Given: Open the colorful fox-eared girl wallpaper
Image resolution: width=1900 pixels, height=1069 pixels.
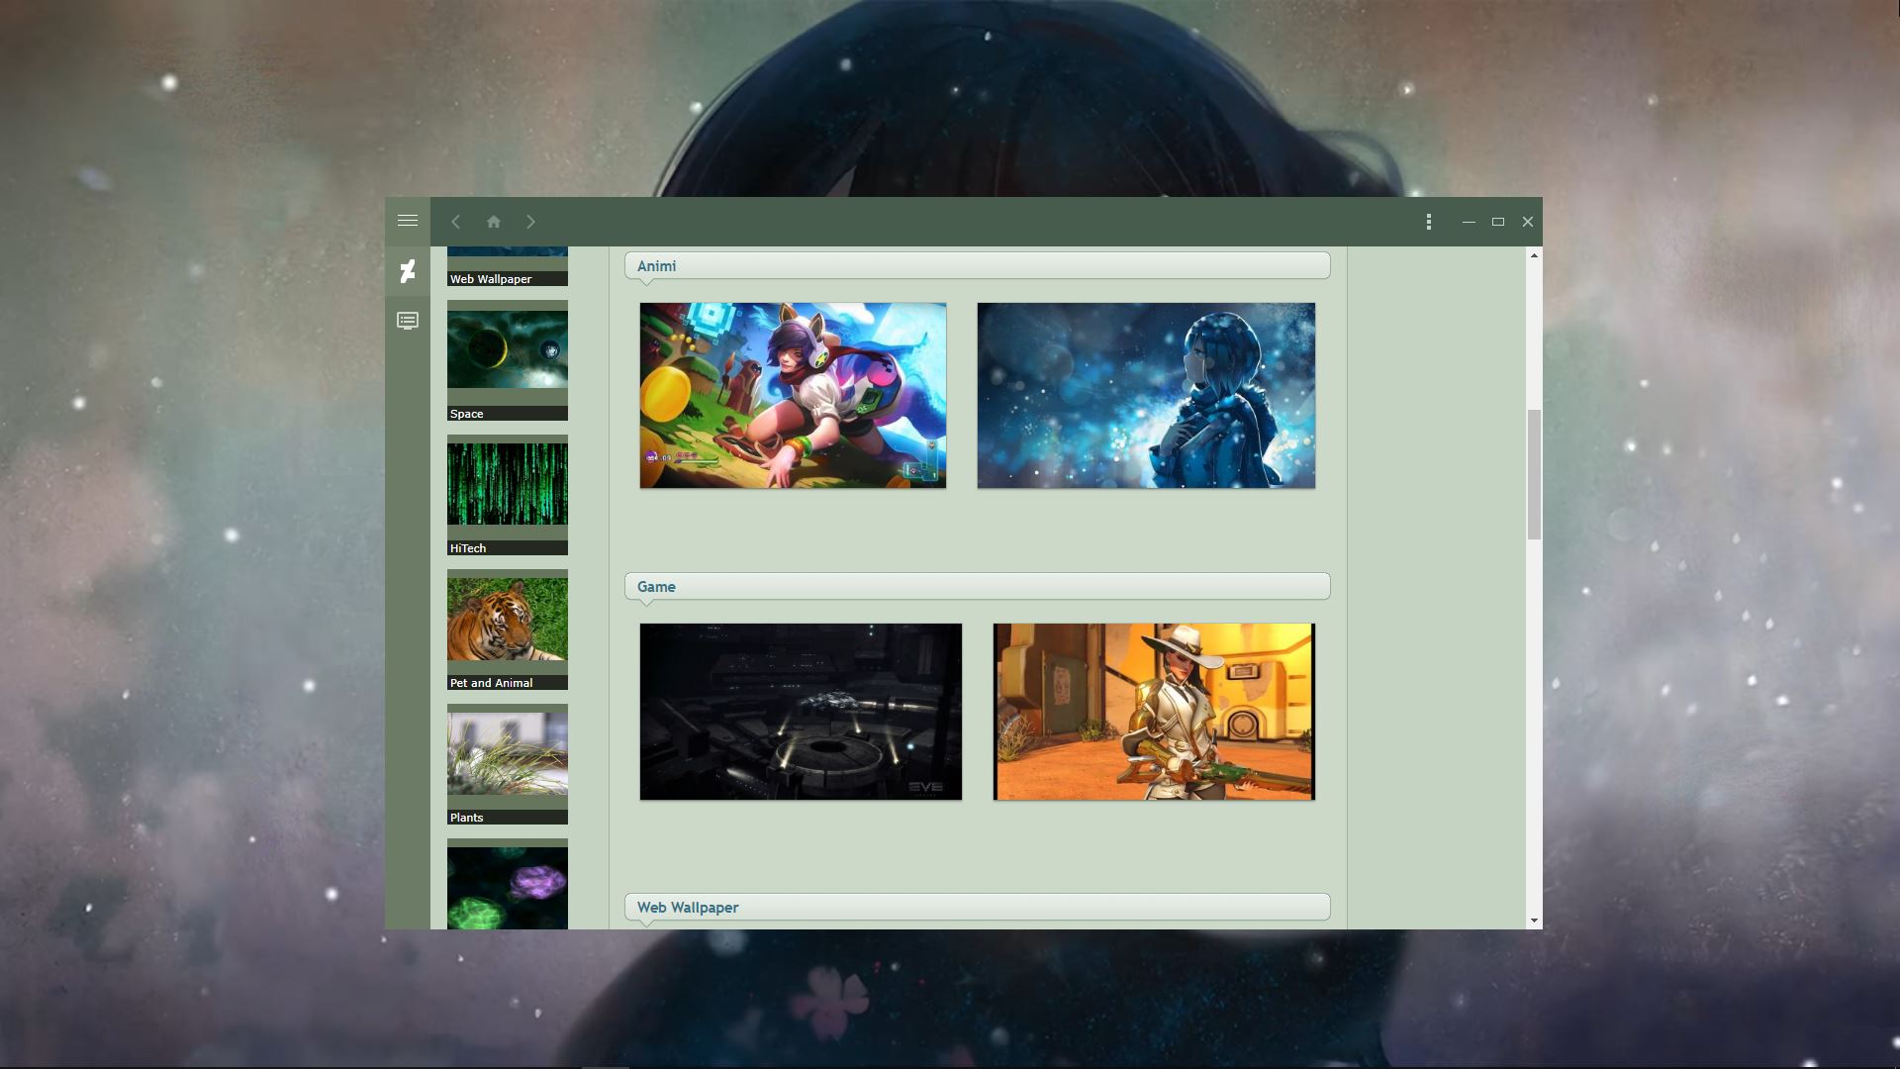Looking at the screenshot, I should pos(793,395).
